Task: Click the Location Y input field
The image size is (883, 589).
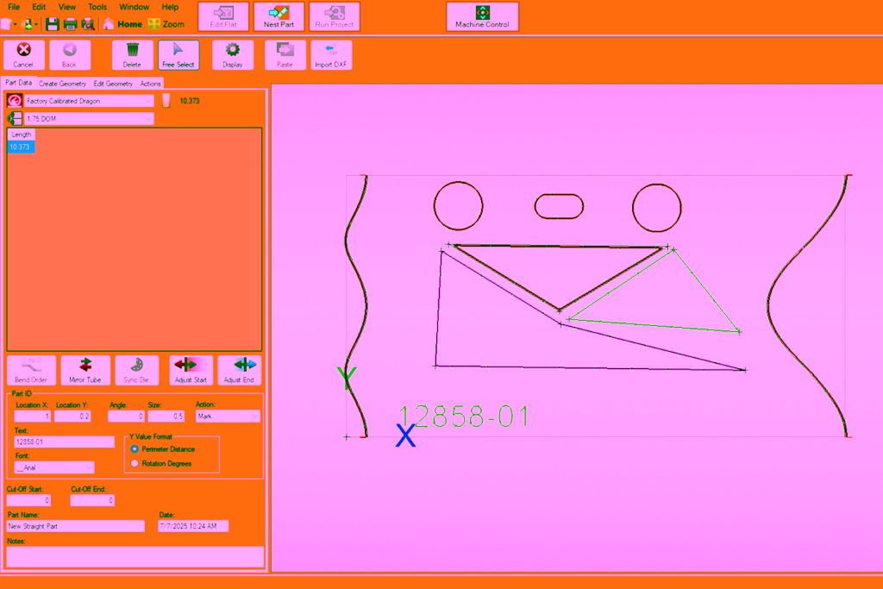Action: coord(72,417)
